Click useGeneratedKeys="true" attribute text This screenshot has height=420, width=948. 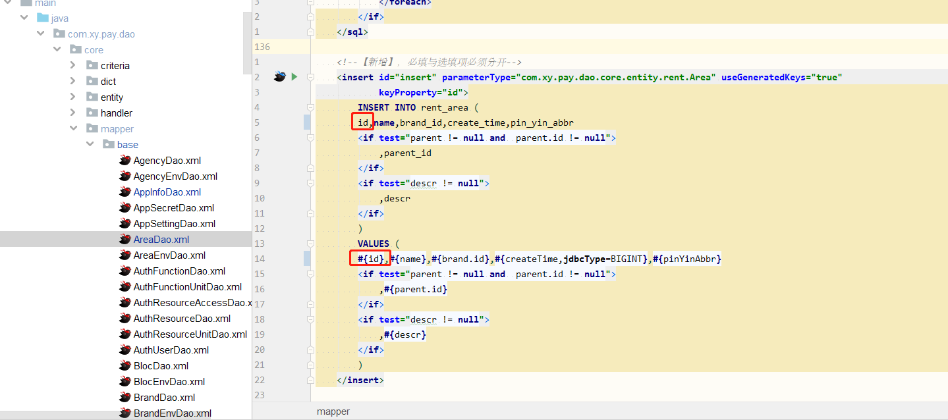[x=782, y=77]
